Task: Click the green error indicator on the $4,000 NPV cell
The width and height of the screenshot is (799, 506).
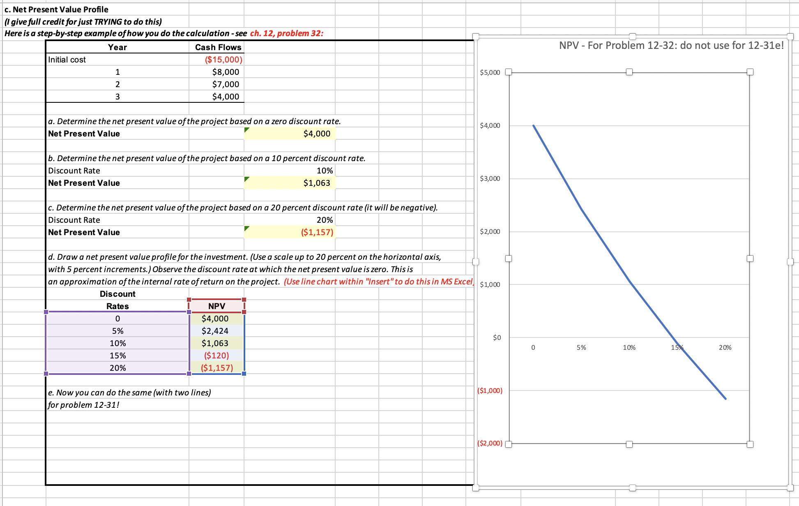Action: click(246, 130)
